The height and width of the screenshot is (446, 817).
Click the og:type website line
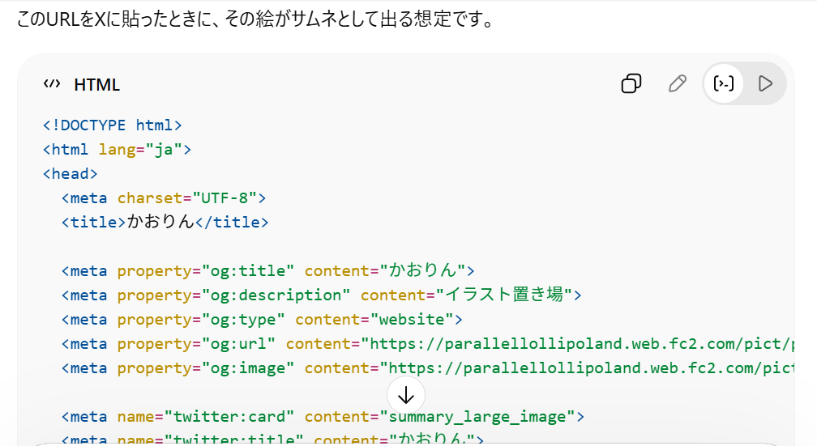(261, 319)
